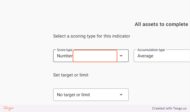Click the Score type field label
Viewport: 190px width, 112px height.
click(65, 50)
